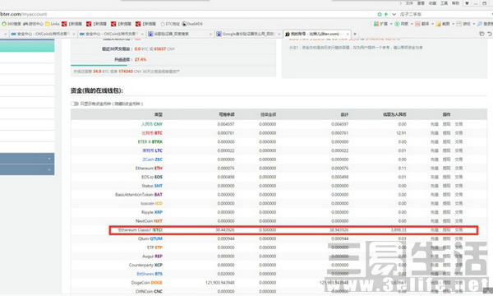Click 充值 in the BTC row

tap(434, 133)
